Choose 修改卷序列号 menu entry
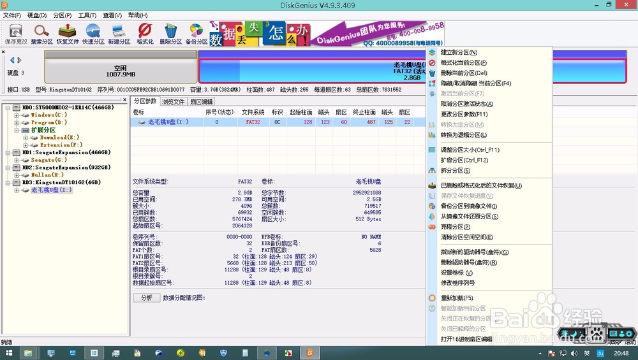Viewport: 638px width, 360px height. coord(457,283)
